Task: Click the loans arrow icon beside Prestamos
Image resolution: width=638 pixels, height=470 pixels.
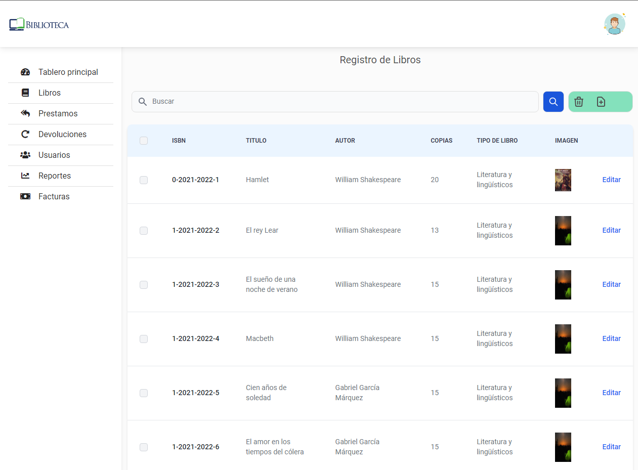Action: coord(25,113)
